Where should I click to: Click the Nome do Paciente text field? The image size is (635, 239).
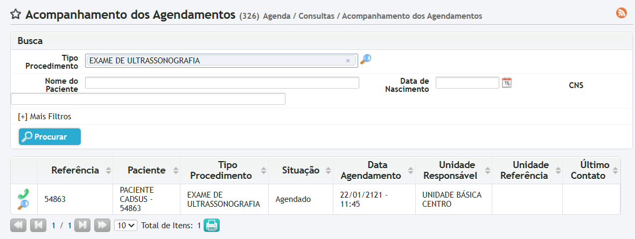click(x=222, y=83)
